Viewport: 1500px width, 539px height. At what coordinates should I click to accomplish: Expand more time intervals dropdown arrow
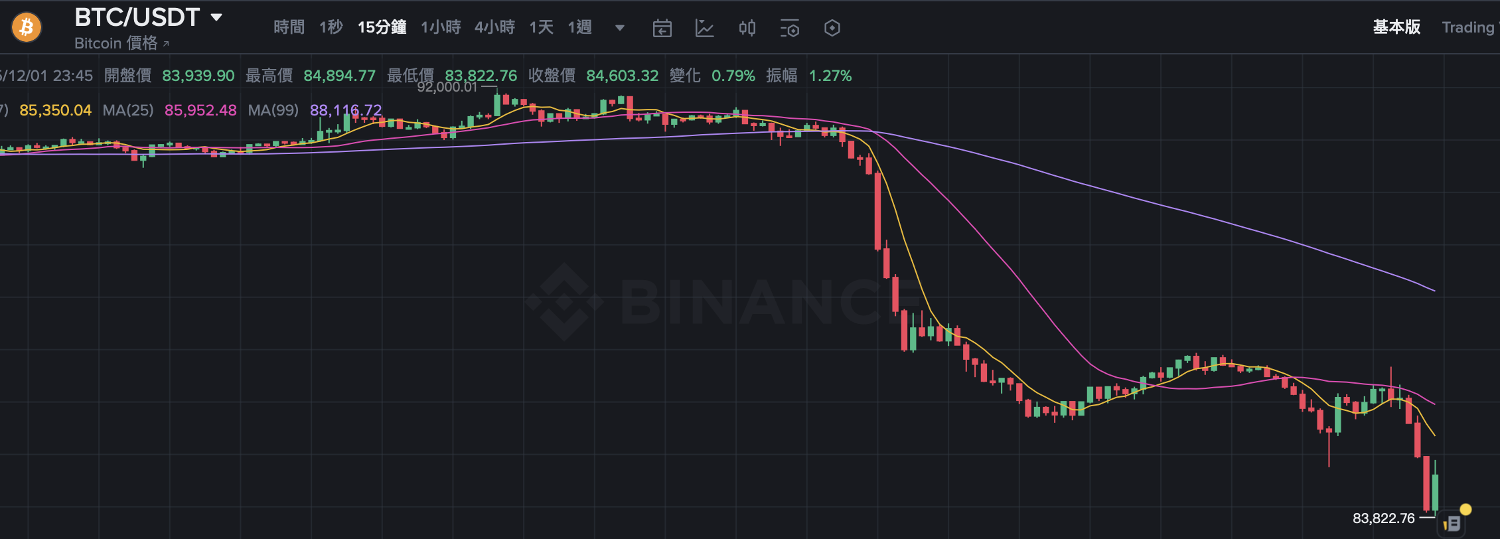click(x=619, y=28)
